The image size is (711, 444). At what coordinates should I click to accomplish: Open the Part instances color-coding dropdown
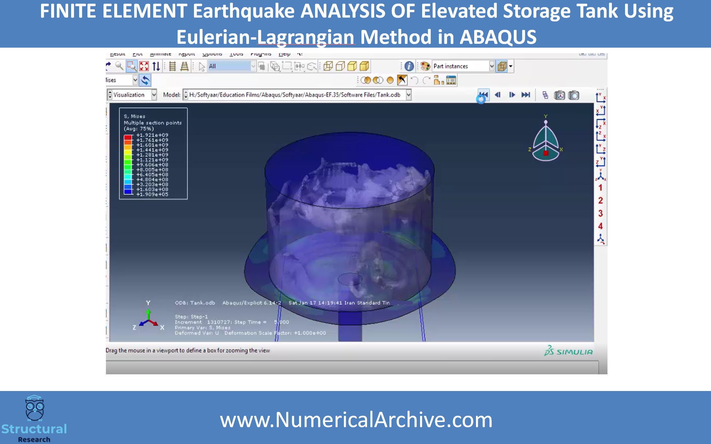click(x=492, y=66)
